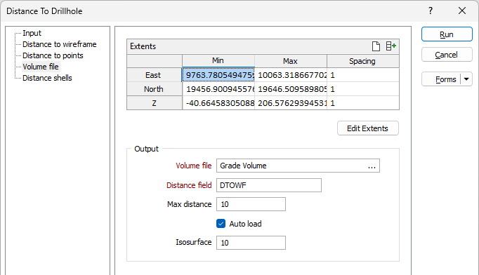Click the Cancel button

447,55
